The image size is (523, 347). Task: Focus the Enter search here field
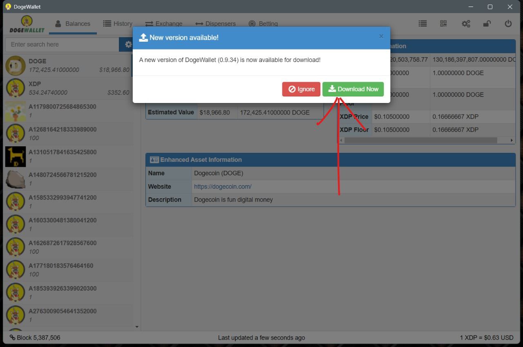[x=62, y=45]
